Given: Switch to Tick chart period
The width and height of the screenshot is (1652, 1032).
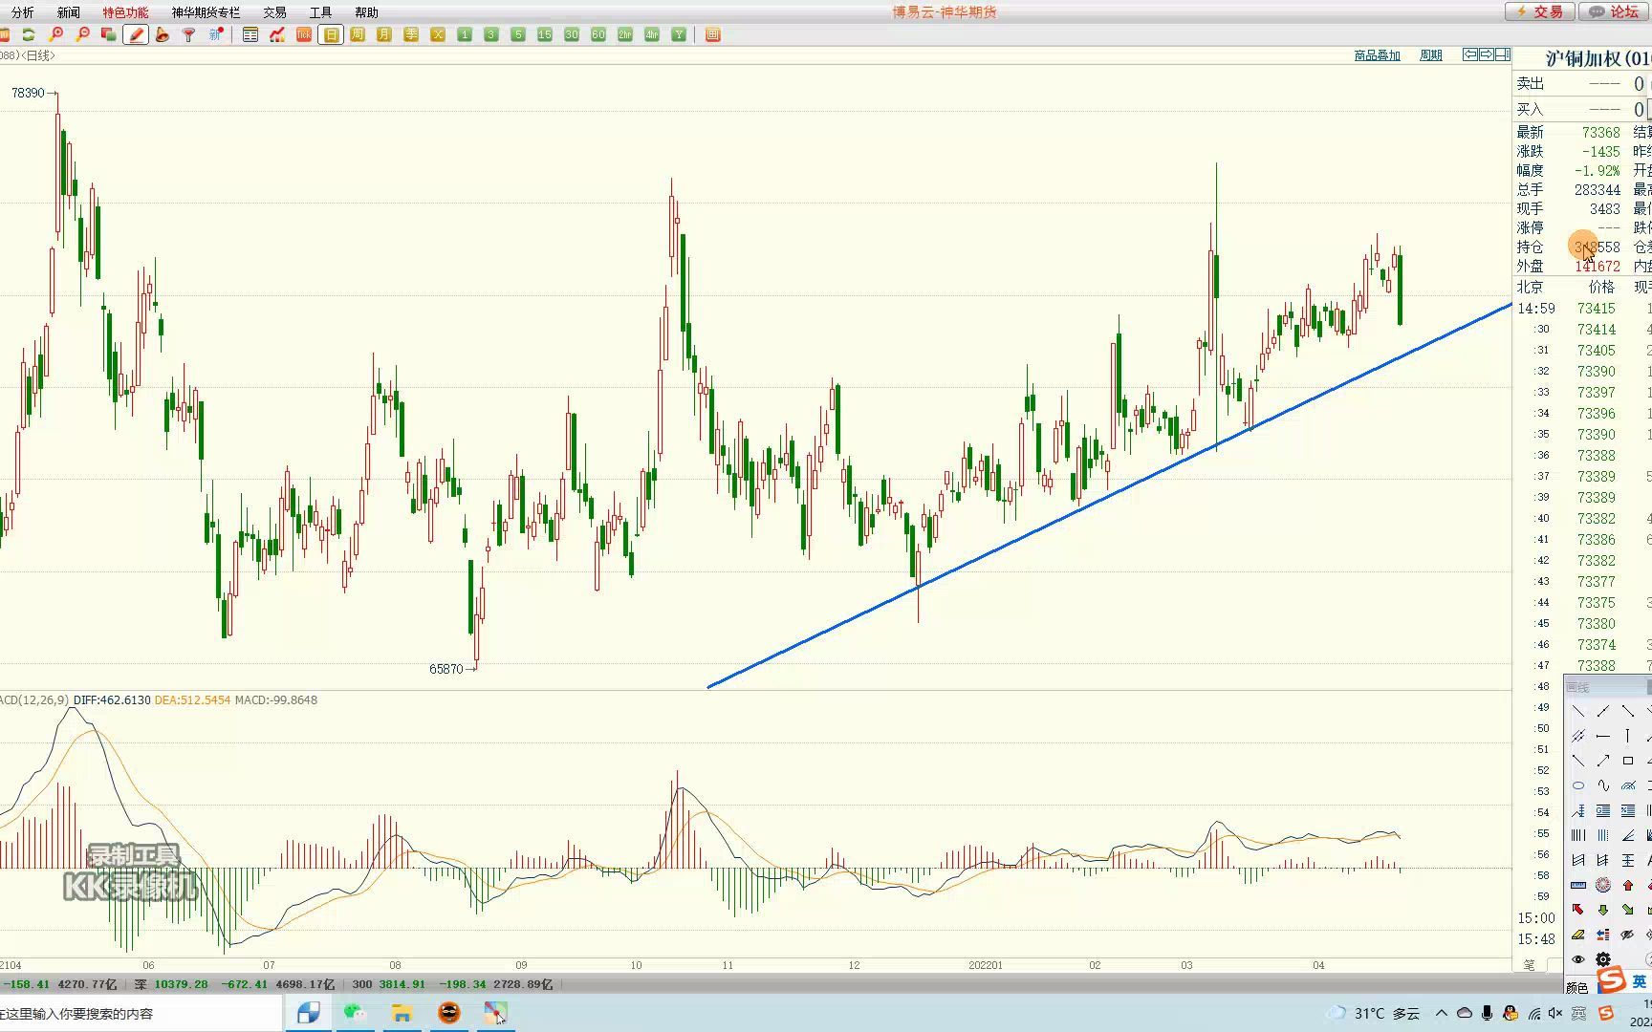Looking at the screenshot, I should (x=304, y=34).
